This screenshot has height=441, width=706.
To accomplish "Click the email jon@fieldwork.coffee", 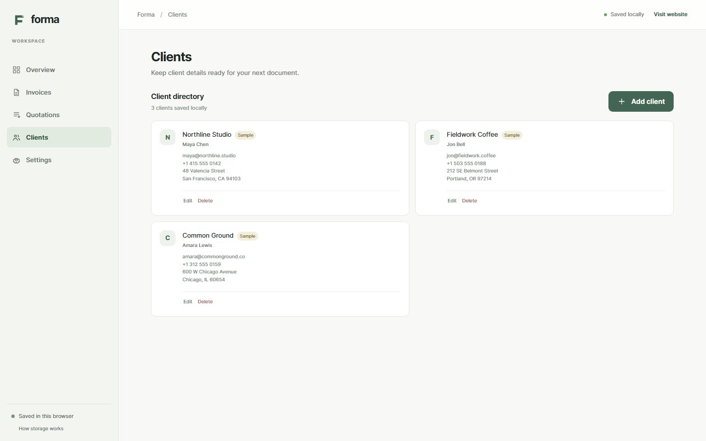I will [x=471, y=156].
